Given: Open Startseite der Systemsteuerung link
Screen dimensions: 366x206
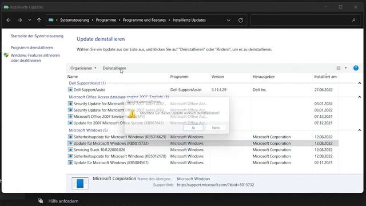Looking at the screenshot, I should [x=37, y=36].
